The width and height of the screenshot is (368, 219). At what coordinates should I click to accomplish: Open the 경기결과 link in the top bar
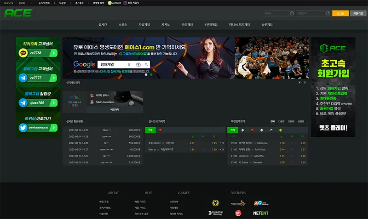(x=79, y=3)
